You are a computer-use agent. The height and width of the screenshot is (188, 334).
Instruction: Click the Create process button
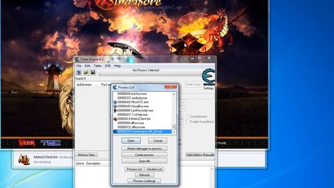coord(145,155)
